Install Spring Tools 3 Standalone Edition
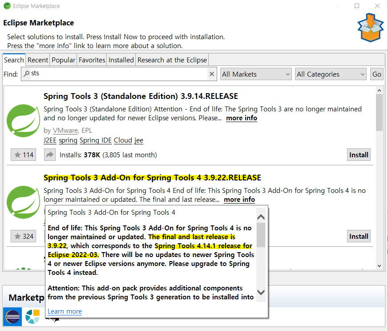This screenshot has width=388, height=331. [359, 155]
